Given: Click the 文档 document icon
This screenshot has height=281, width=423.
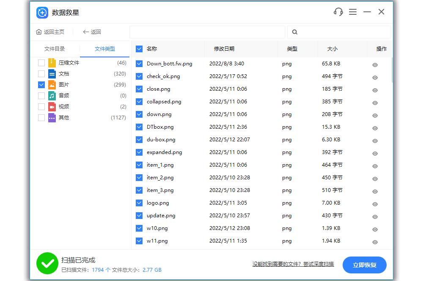Looking at the screenshot, I should coord(52,74).
